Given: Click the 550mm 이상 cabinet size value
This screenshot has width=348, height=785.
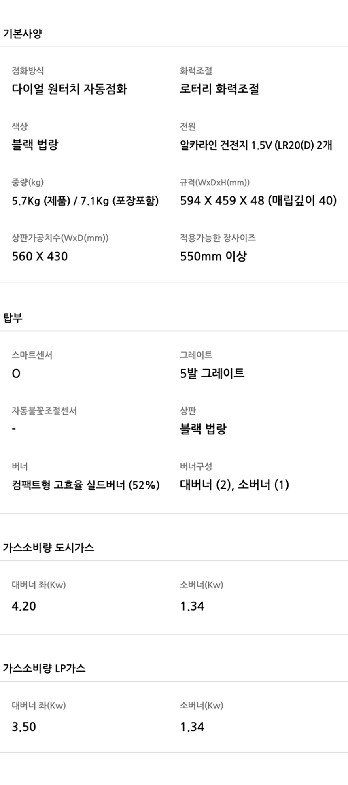Looking at the screenshot, I should coord(213,256).
